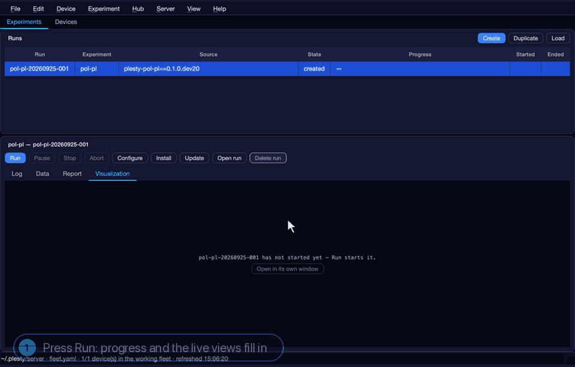Image resolution: width=575 pixels, height=367 pixels.
Task: Switch to the Log tab
Action: pos(17,174)
